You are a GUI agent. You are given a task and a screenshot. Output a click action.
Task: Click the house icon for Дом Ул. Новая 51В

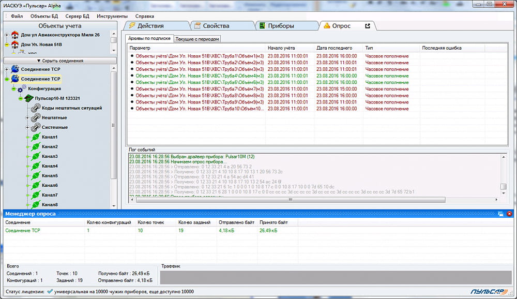tap(14, 44)
